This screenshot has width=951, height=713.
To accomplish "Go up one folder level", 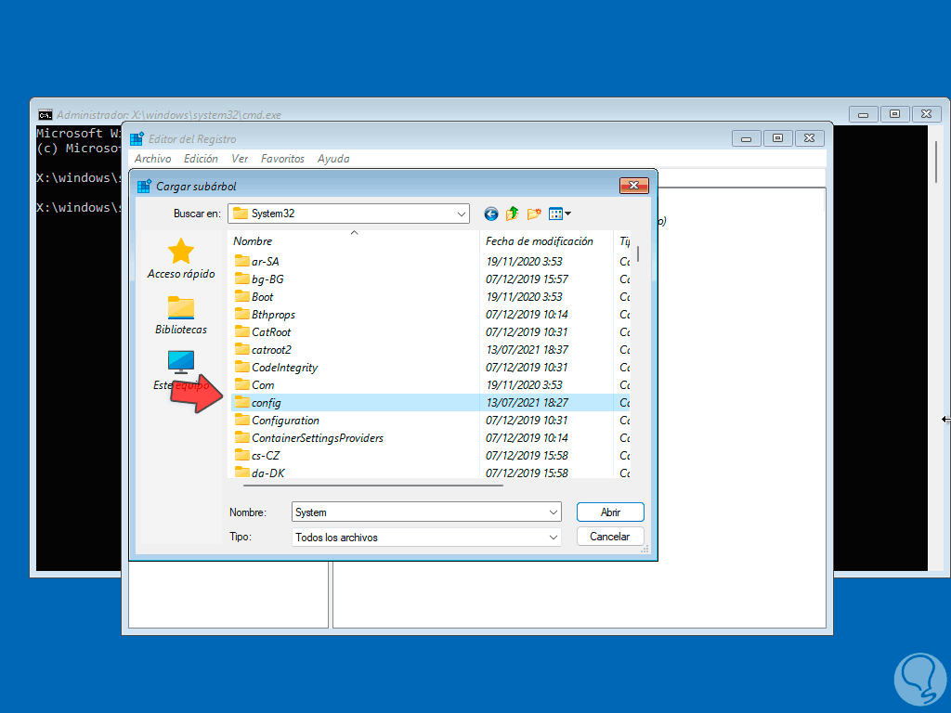I will 512,214.
